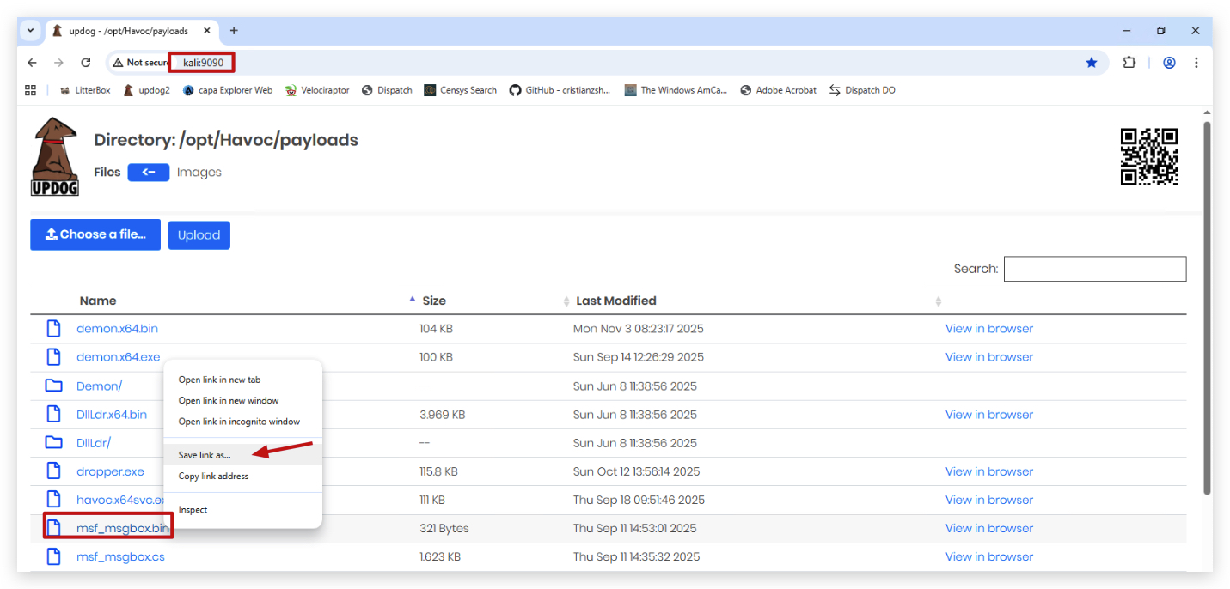Screen dimensions: 1230x589
Task: Switch to the Images view
Action: coord(199,172)
